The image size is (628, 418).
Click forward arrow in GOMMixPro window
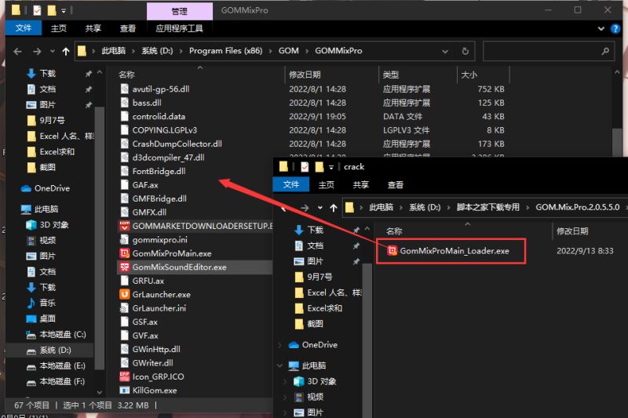[x=37, y=51]
